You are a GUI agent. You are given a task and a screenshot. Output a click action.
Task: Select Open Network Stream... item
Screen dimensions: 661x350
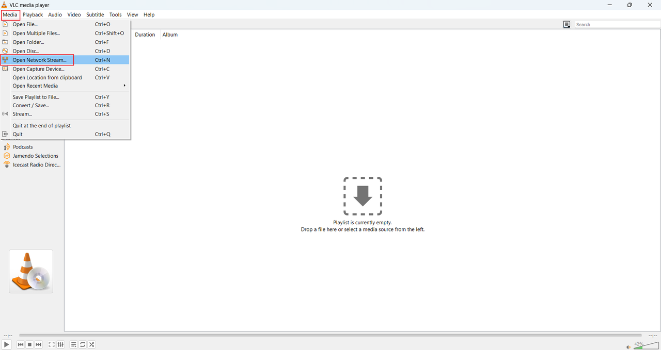coord(65,60)
